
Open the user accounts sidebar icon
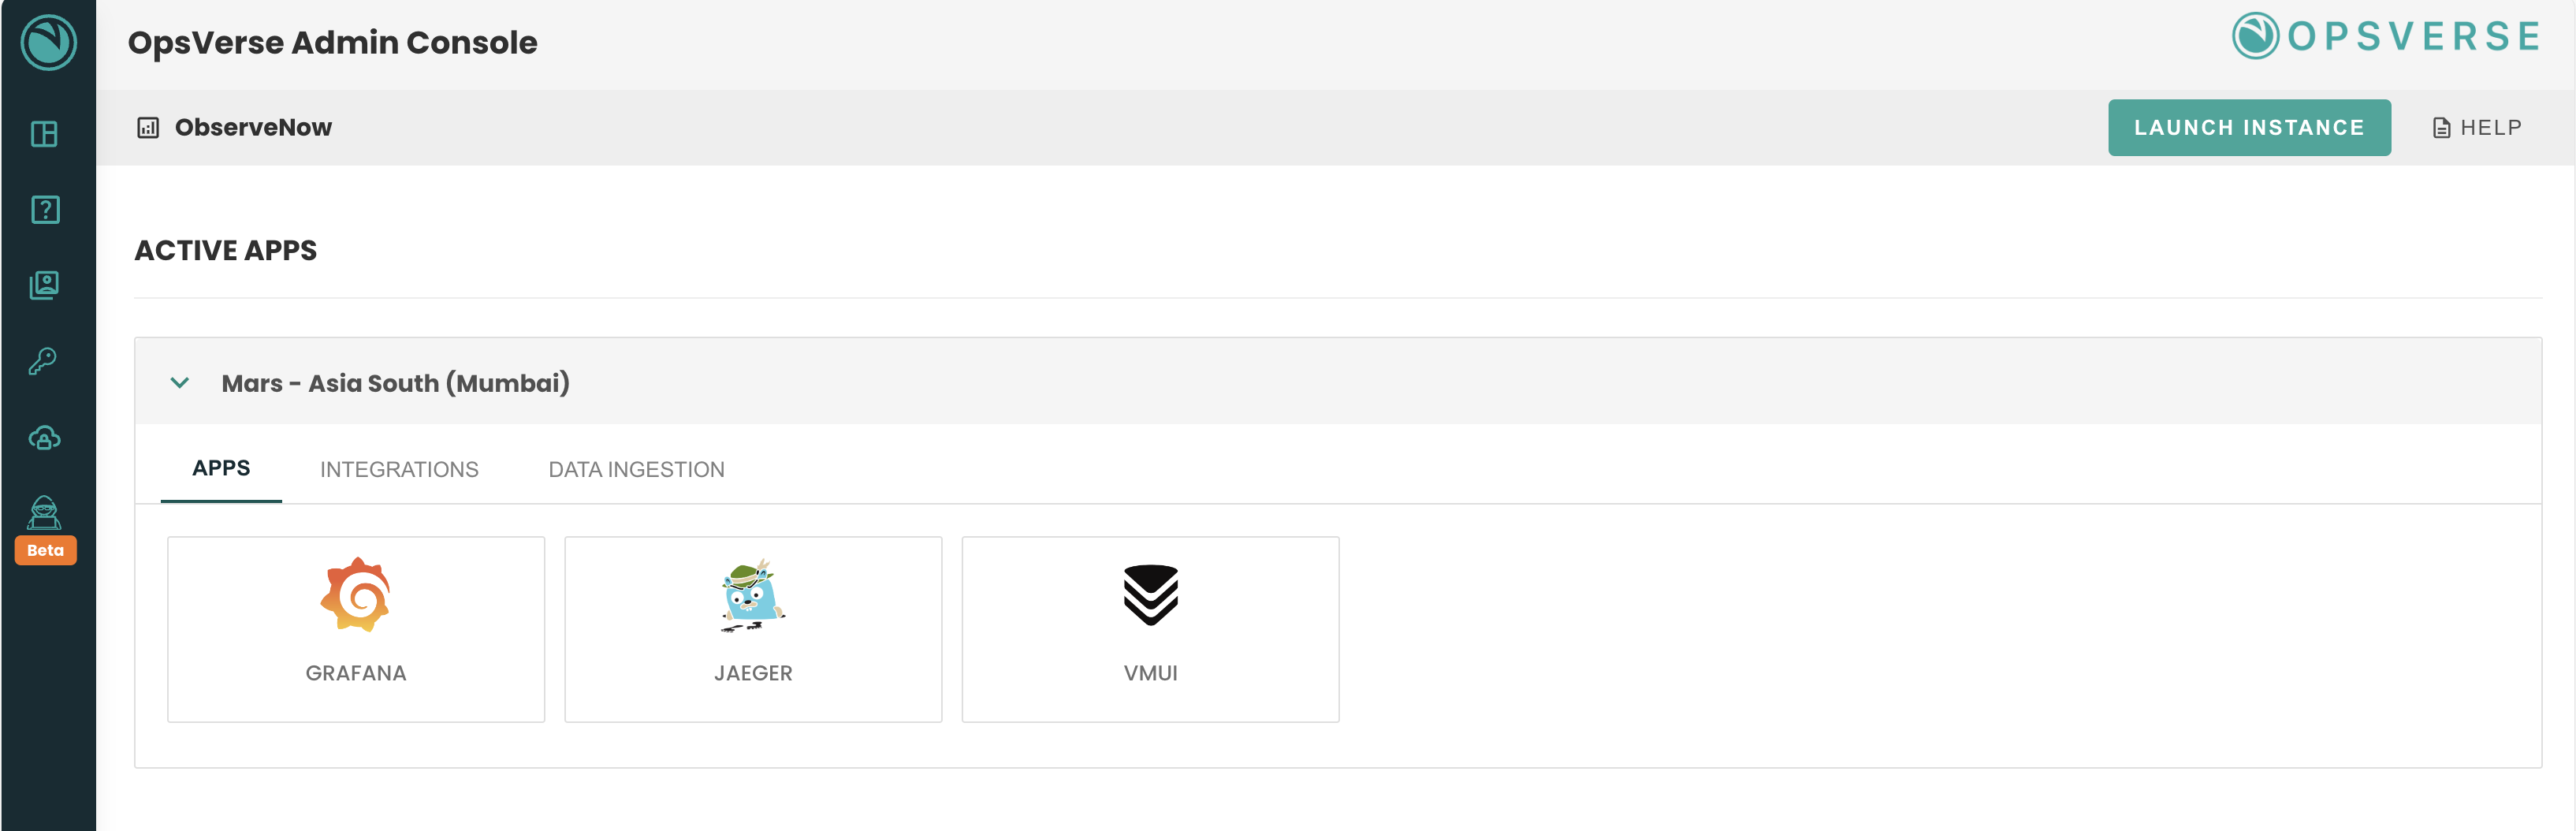click(45, 286)
